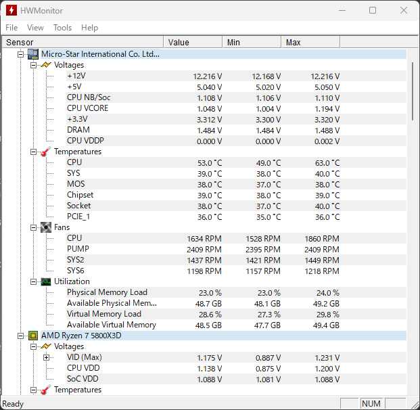Screen dimensions: 420x410
Task: Click the Voltages icon under Micro-Star
Action: pyautogui.click(x=45, y=65)
